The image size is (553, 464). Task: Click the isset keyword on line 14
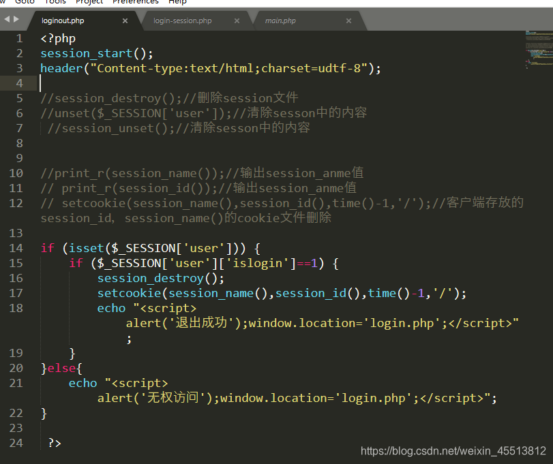86,249
